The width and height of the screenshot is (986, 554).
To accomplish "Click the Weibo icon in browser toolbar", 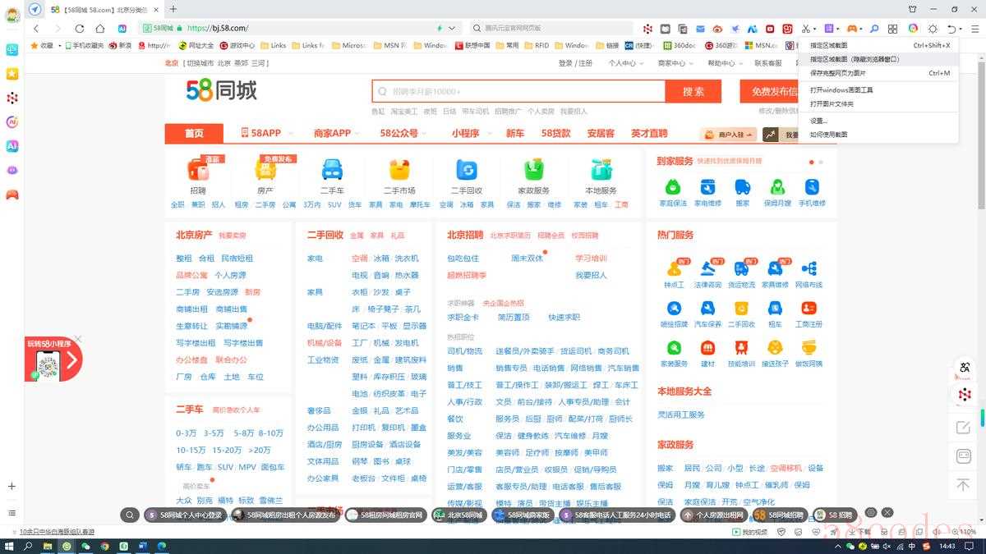I will pos(717,29).
